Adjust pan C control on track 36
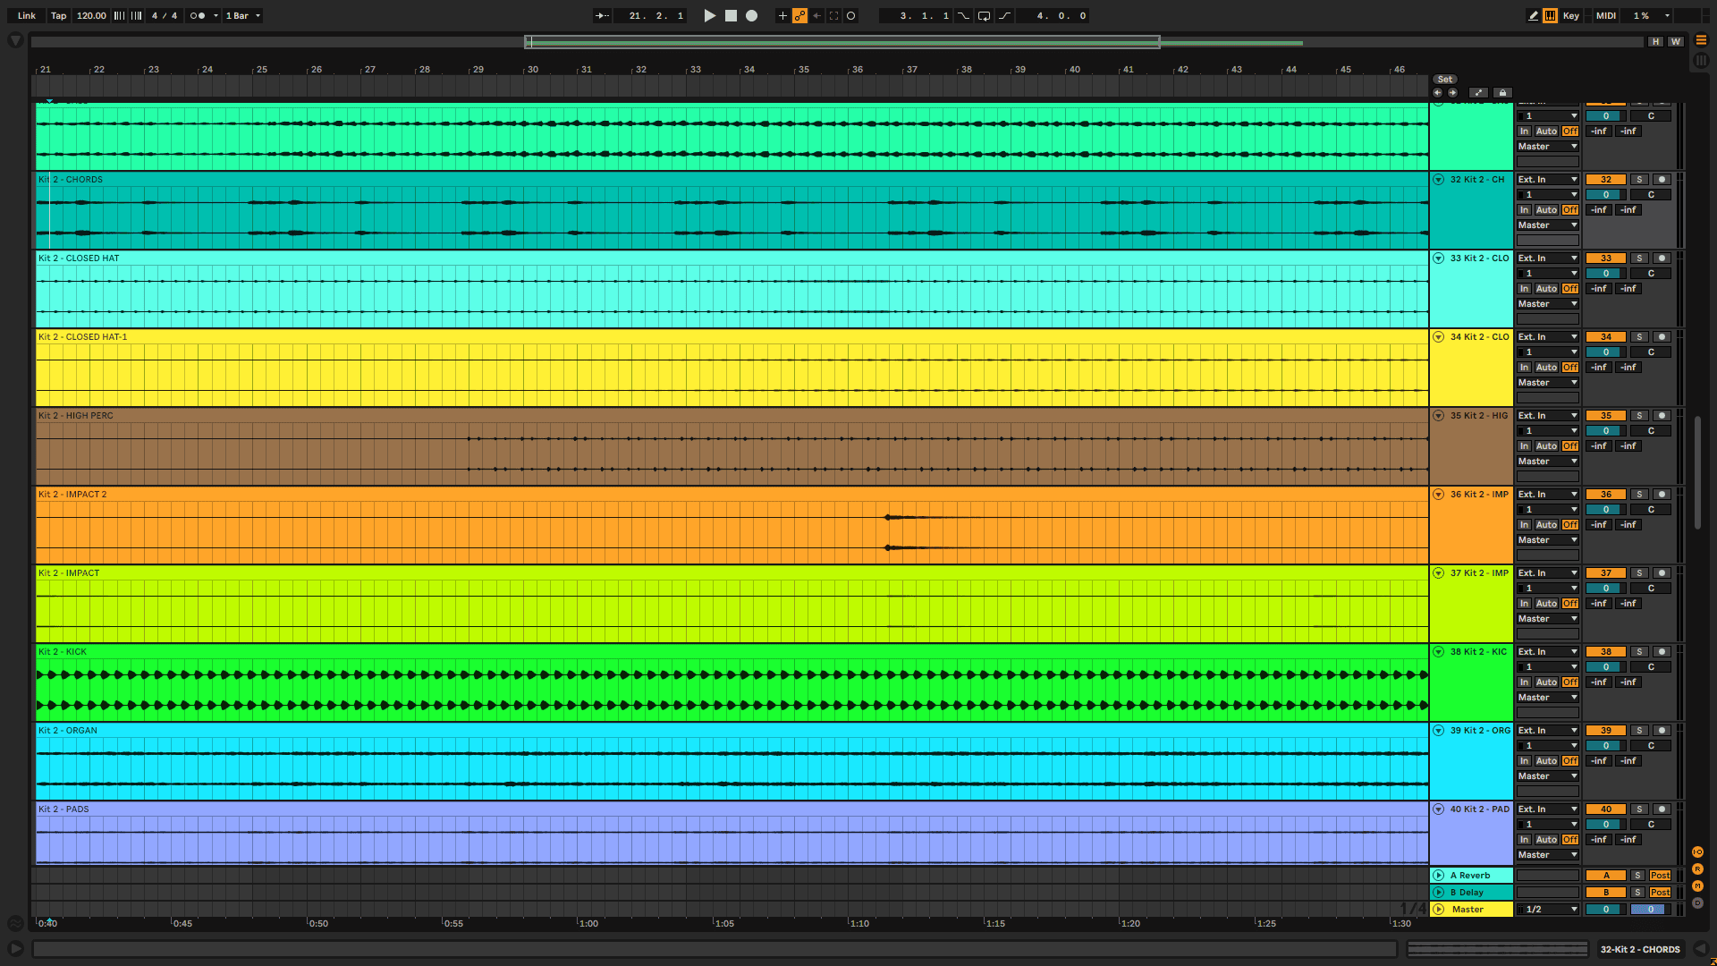The image size is (1717, 966). point(1651,510)
